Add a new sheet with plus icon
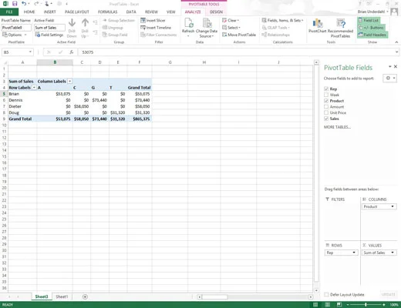This screenshot has height=308, width=401. (85, 296)
